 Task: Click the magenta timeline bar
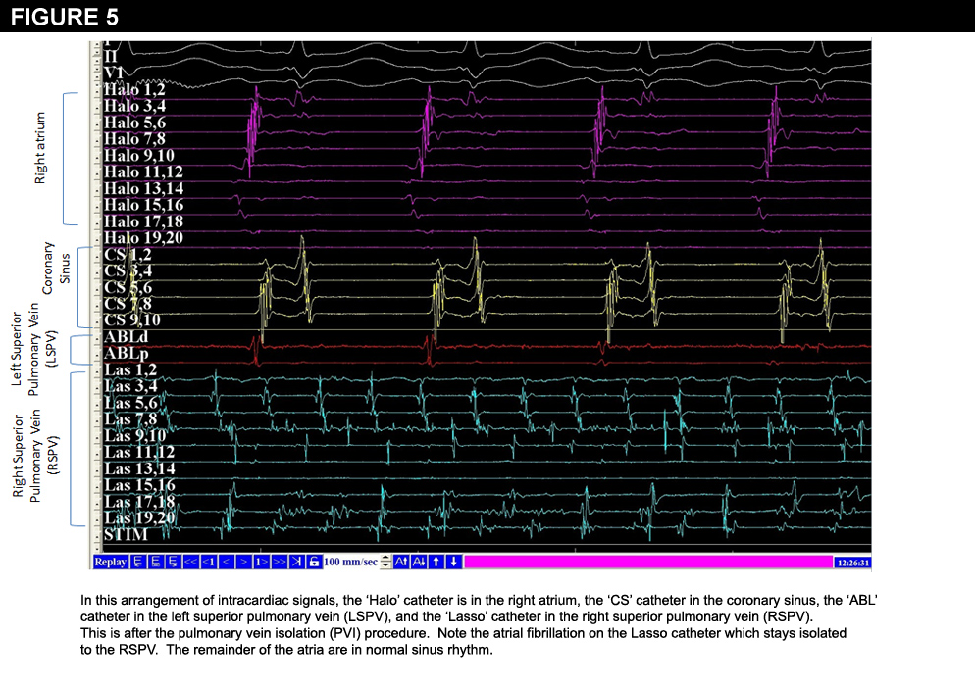[x=647, y=562]
